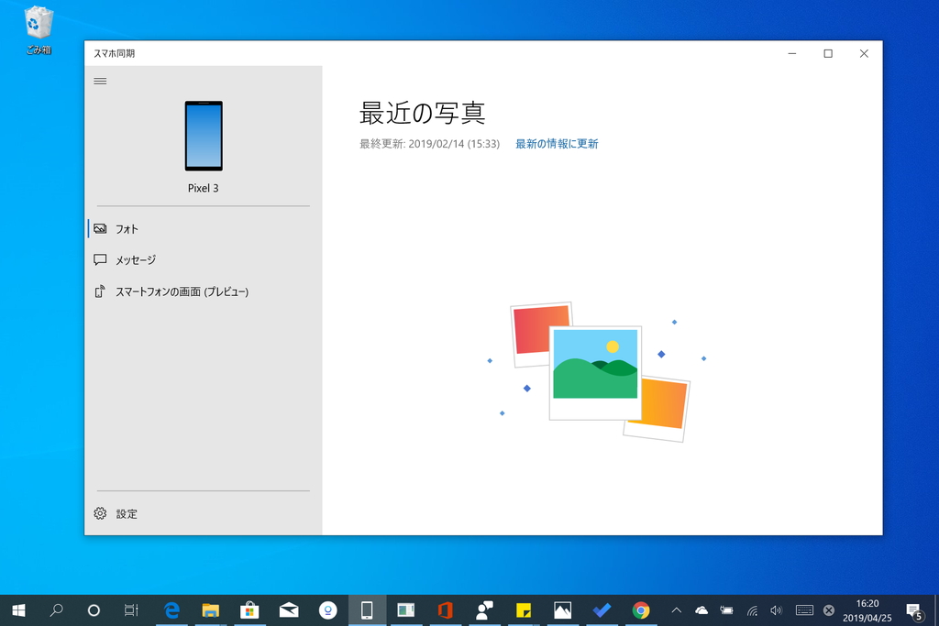Launch Microsoft Edge from the taskbar
939x626 pixels.
pyautogui.click(x=171, y=610)
